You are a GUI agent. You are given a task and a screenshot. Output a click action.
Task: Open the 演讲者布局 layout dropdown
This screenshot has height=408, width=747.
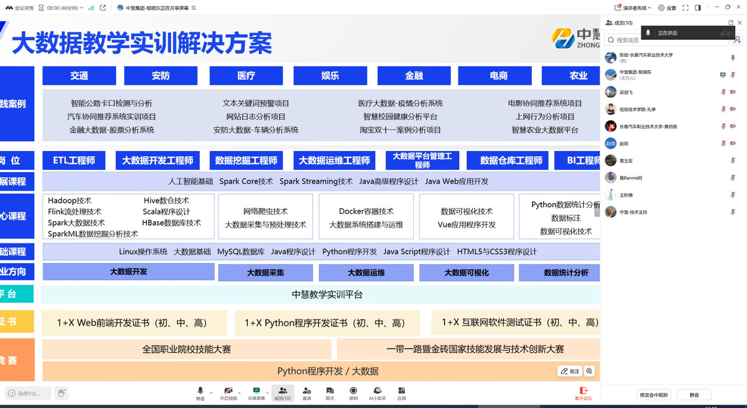coord(632,8)
